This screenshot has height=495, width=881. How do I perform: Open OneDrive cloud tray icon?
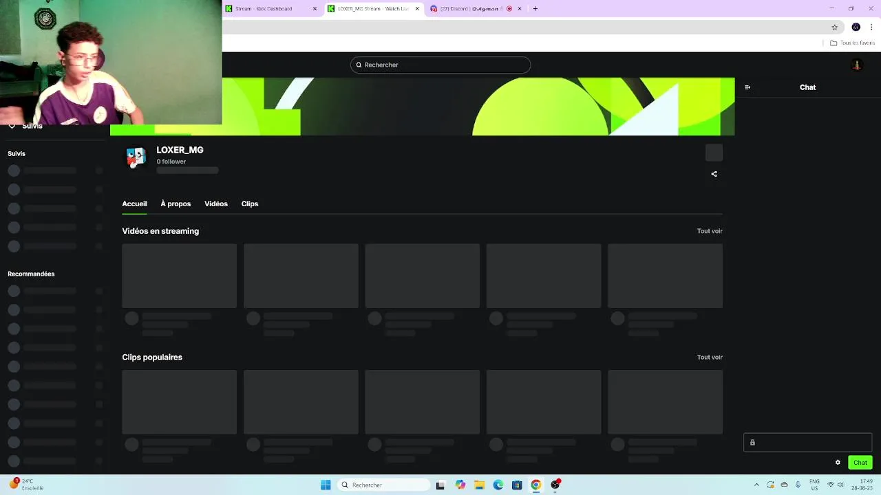(x=784, y=485)
